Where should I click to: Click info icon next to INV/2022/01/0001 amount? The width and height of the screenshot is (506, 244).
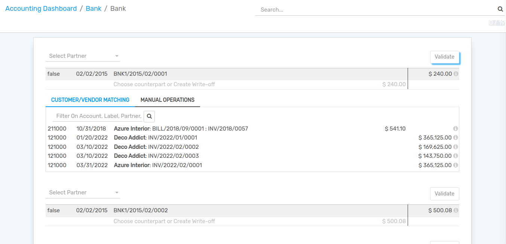456,138
